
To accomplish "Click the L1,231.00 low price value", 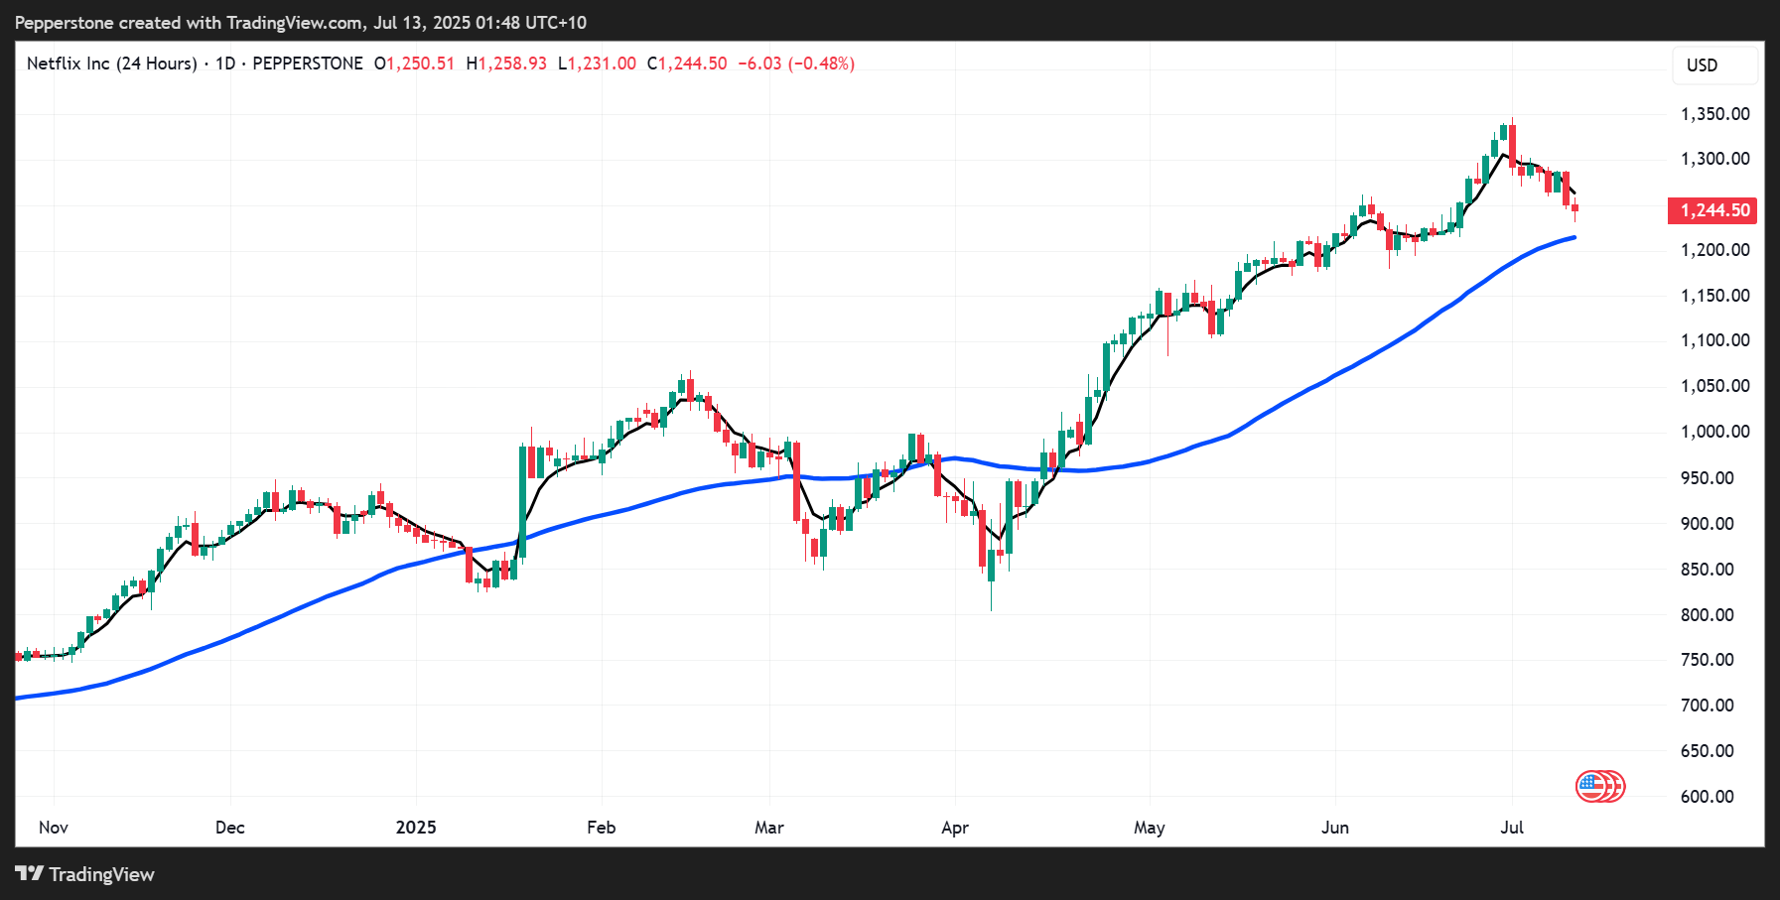I will tap(597, 64).
